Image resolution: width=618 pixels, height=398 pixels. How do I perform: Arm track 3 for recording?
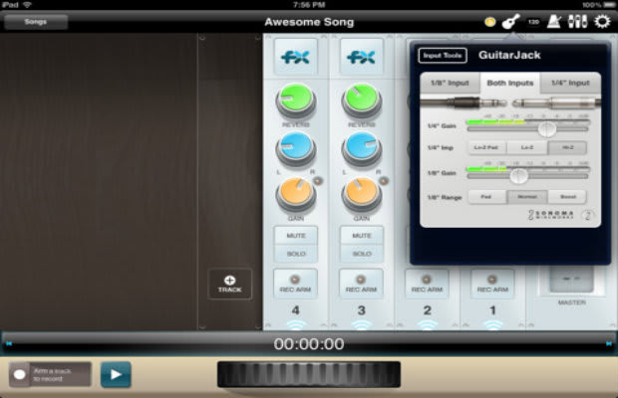(x=361, y=284)
